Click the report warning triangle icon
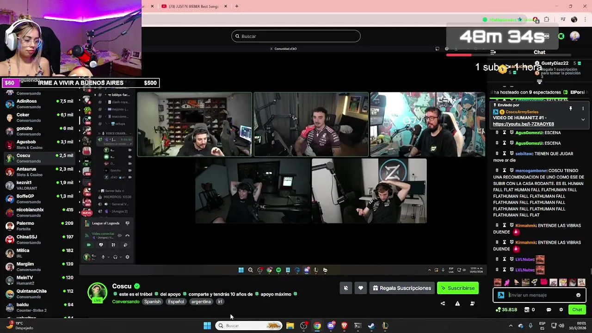Image resolution: width=592 pixels, height=333 pixels. click(457, 303)
